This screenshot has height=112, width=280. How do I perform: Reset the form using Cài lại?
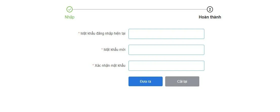point(182,81)
